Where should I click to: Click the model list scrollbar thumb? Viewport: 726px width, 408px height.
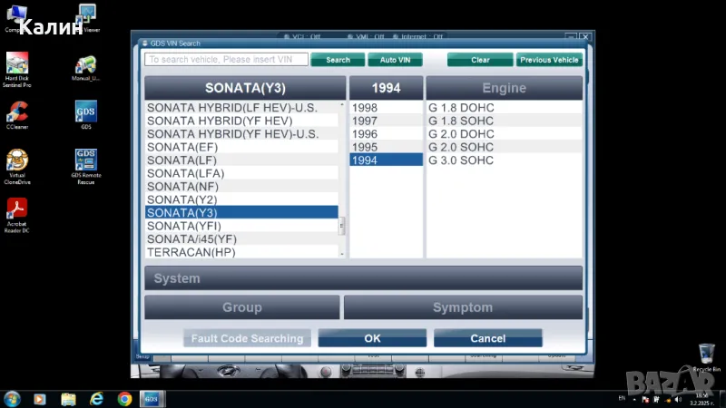tap(342, 226)
